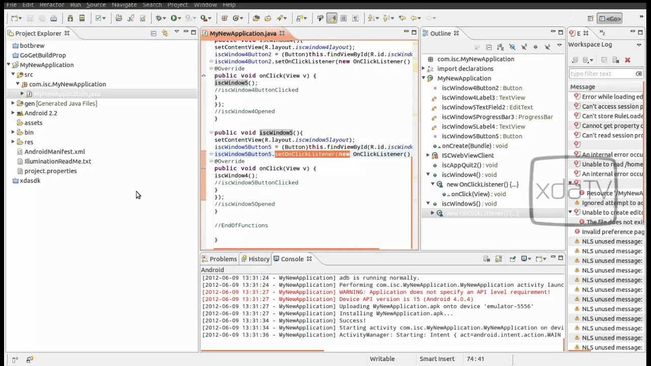The height and width of the screenshot is (366, 651).
Task: Click the New Java Package icon
Action: tap(224, 18)
